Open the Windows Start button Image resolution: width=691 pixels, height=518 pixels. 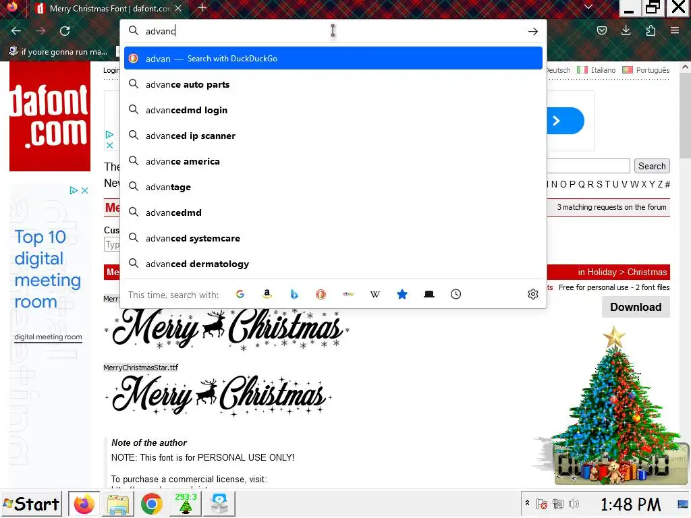31,504
